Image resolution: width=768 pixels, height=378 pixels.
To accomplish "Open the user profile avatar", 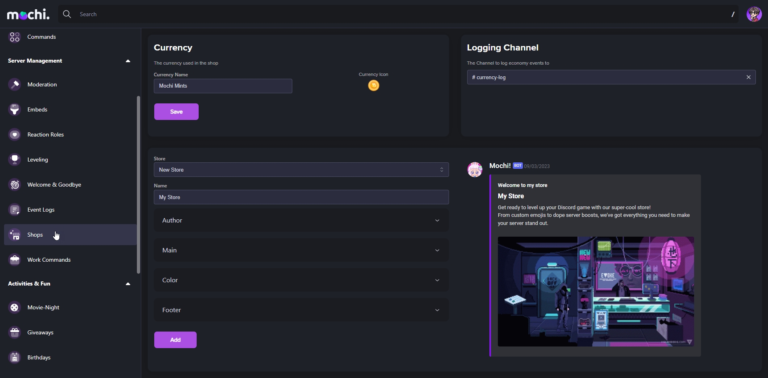I will tap(754, 14).
